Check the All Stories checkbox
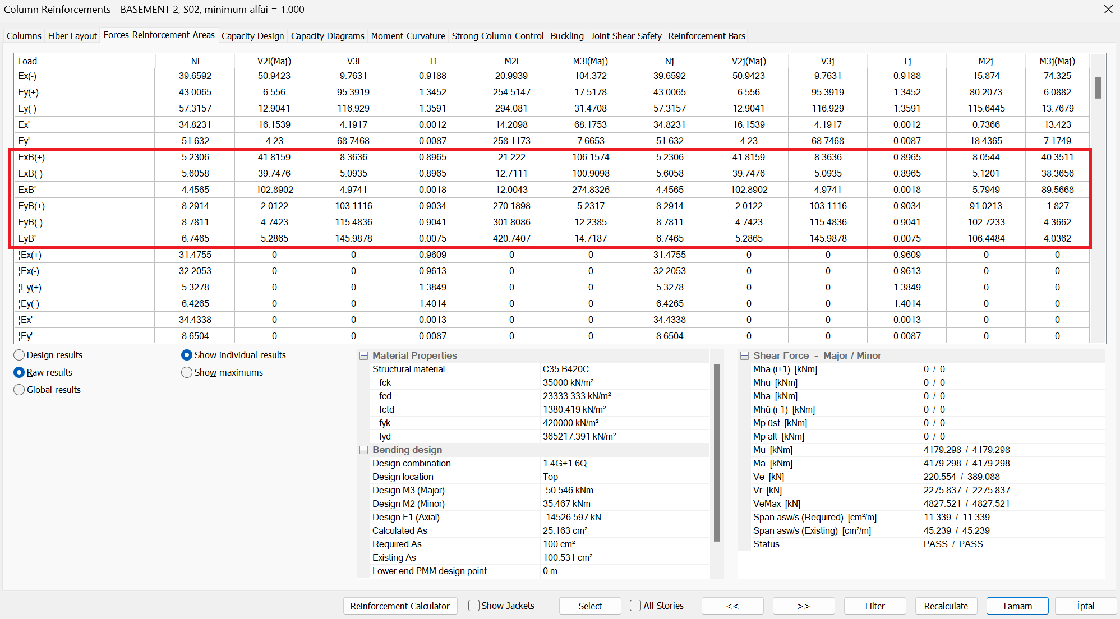Screen dimensions: 1120x619 635,606
